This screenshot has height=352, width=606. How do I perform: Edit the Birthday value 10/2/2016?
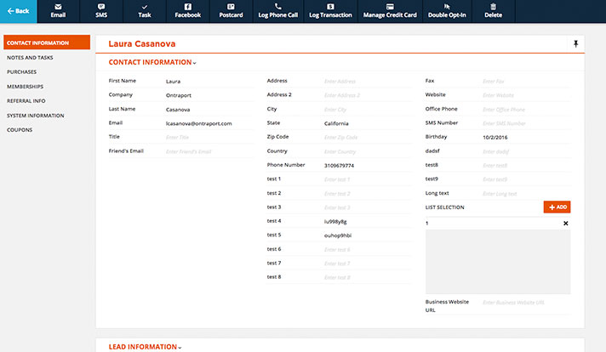526,138
